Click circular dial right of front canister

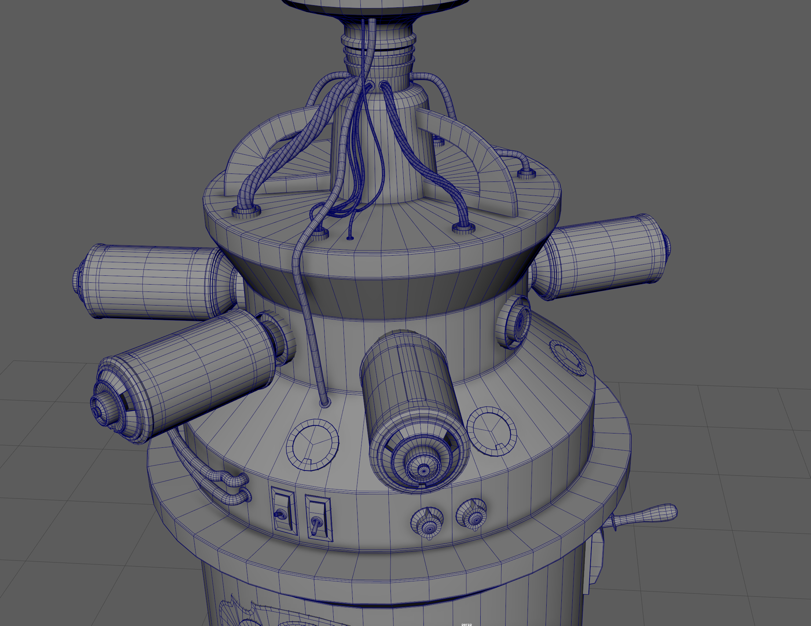click(x=491, y=431)
